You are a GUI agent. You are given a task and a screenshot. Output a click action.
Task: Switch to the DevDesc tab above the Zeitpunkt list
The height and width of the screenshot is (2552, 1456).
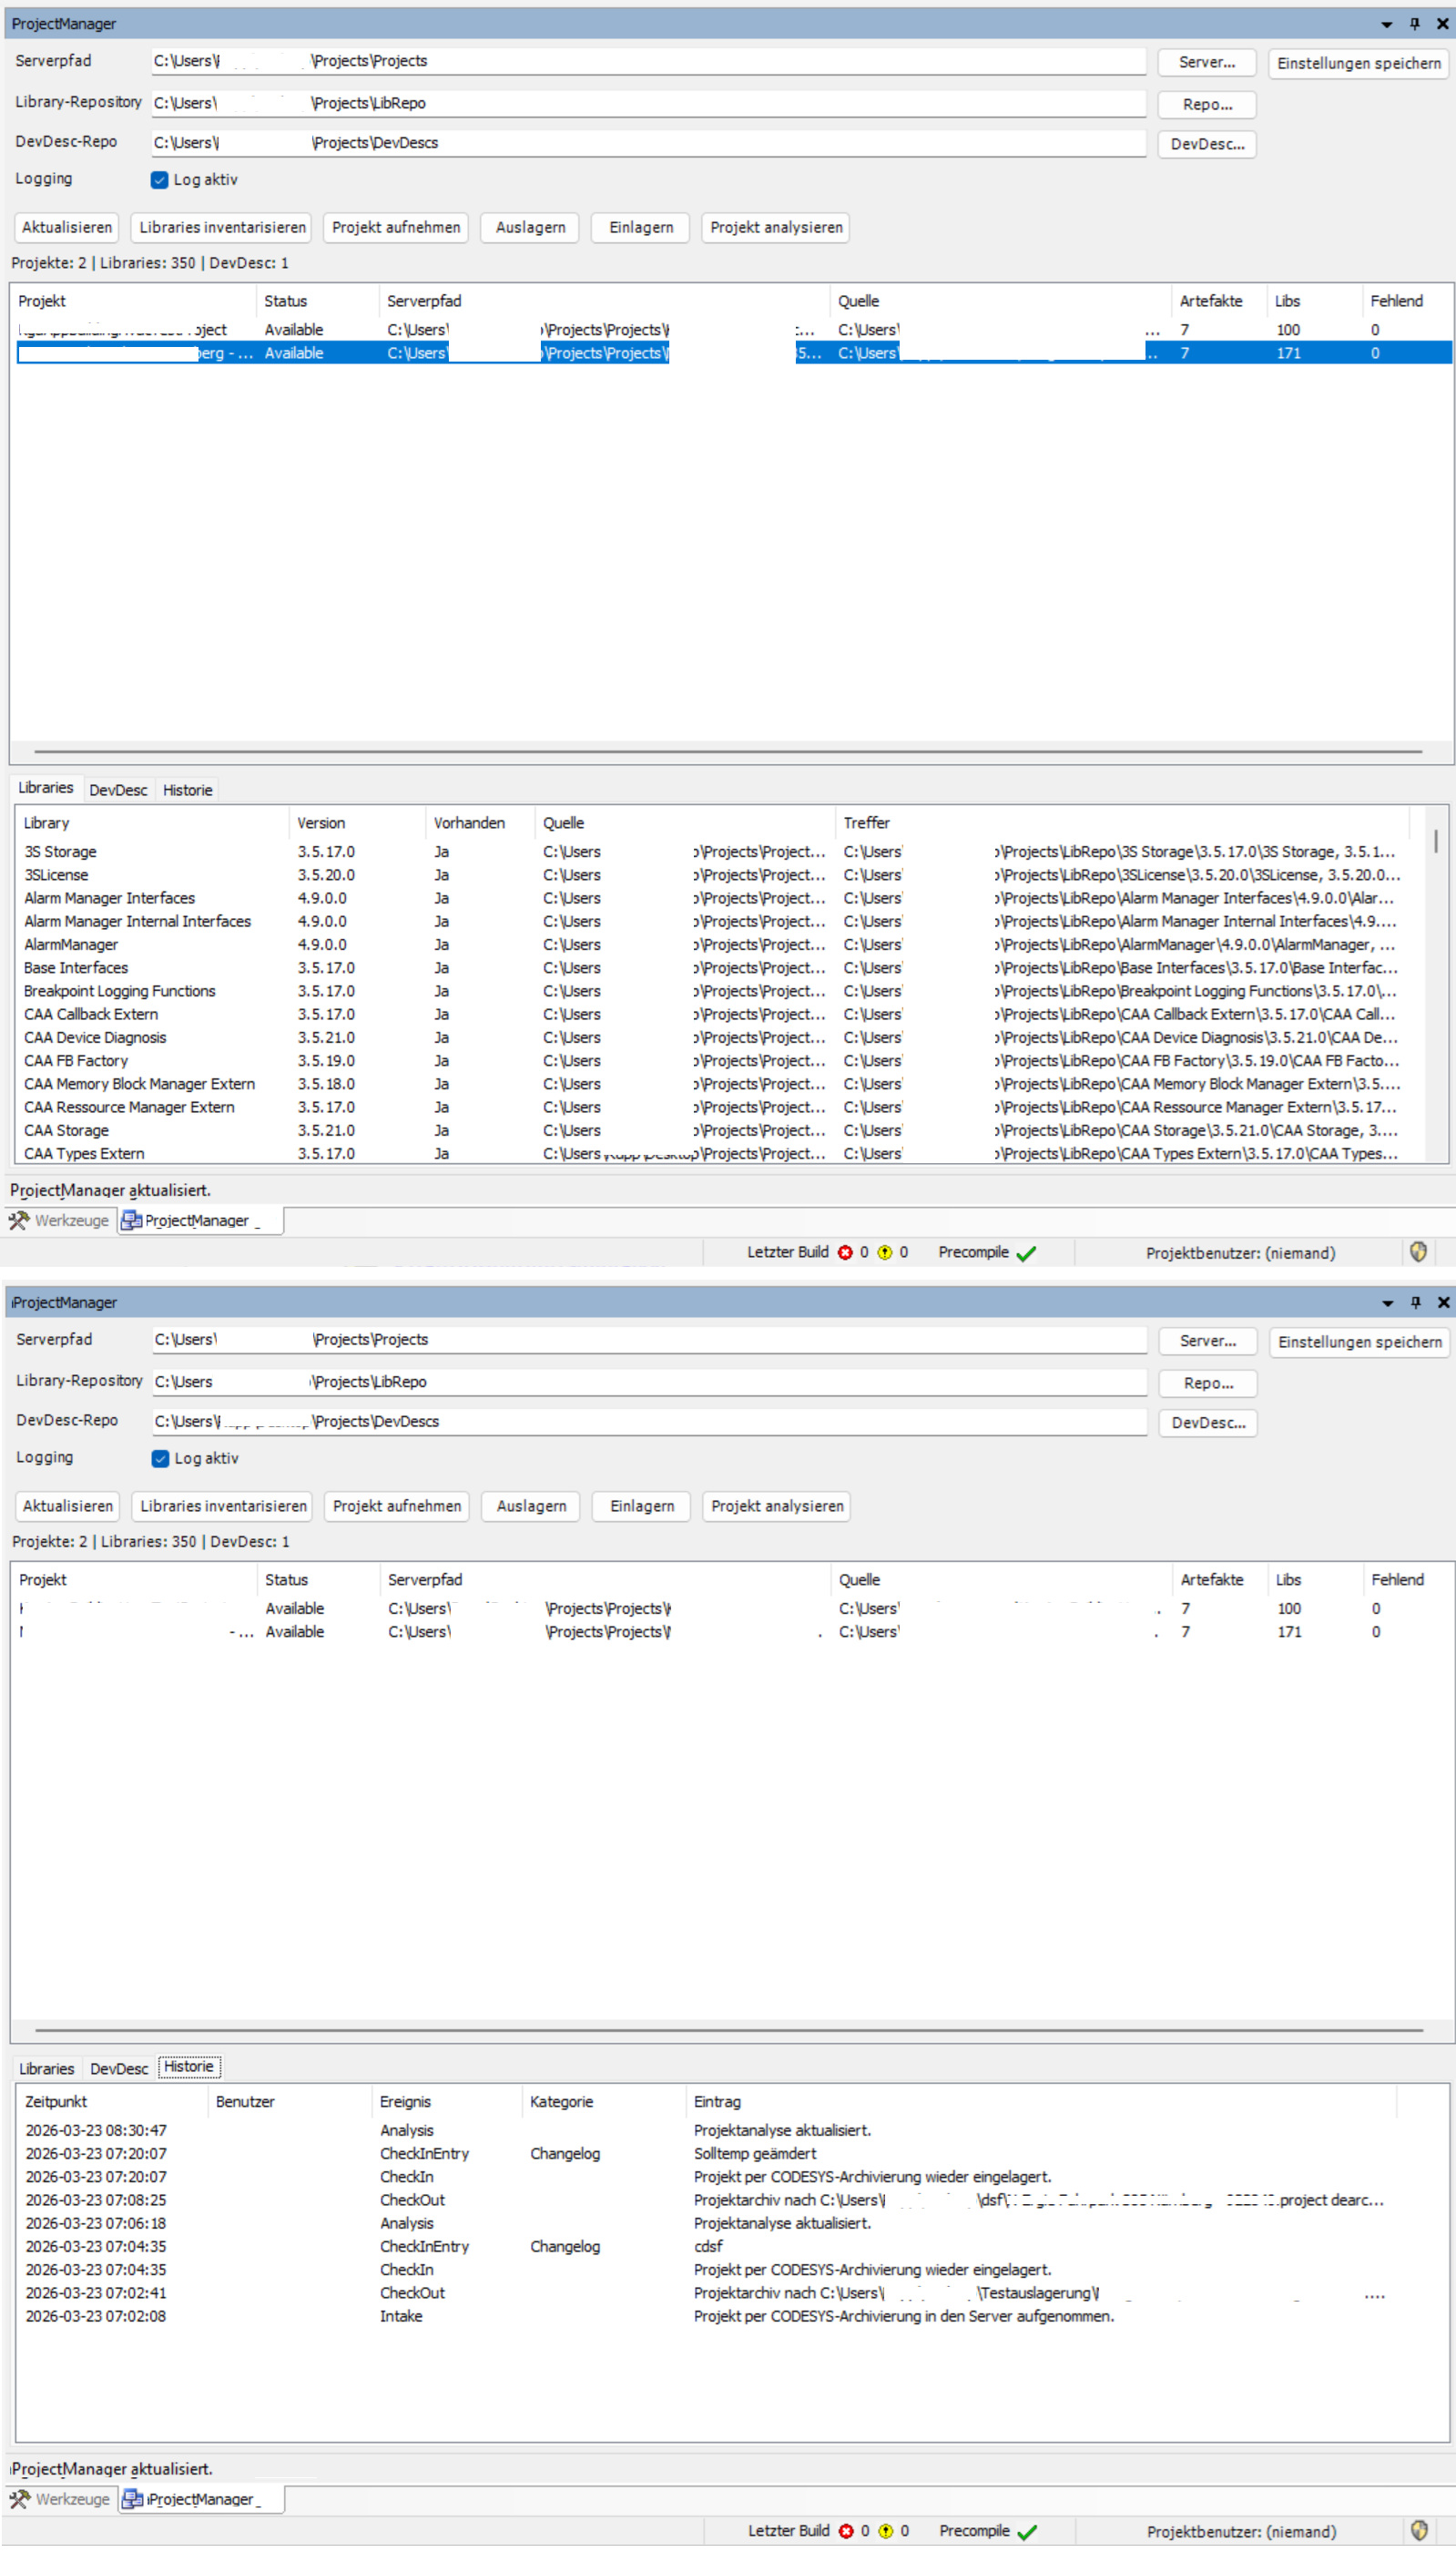click(119, 2068)
